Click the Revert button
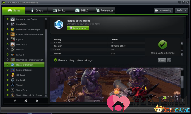This screenshot has height=114, width=191. [x=162, y=60]
